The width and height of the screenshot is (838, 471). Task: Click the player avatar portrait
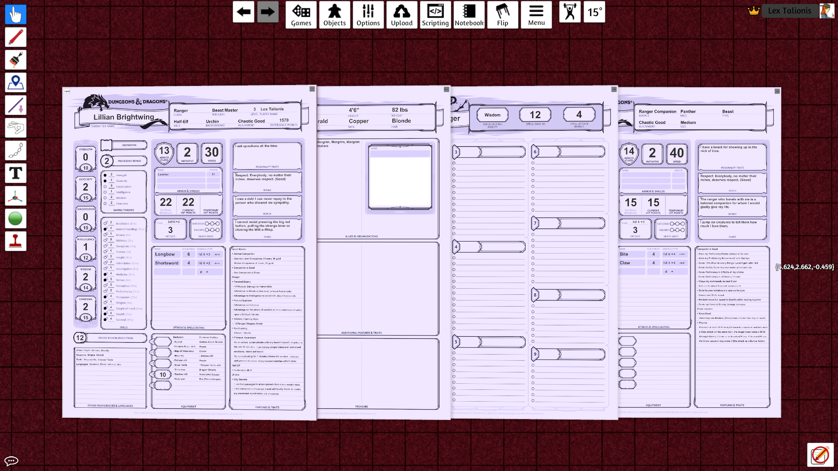[827, 11]
